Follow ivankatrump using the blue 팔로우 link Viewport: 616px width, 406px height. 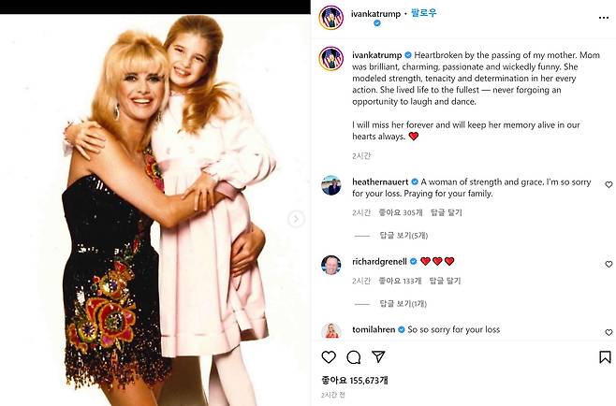coord(424,13)
